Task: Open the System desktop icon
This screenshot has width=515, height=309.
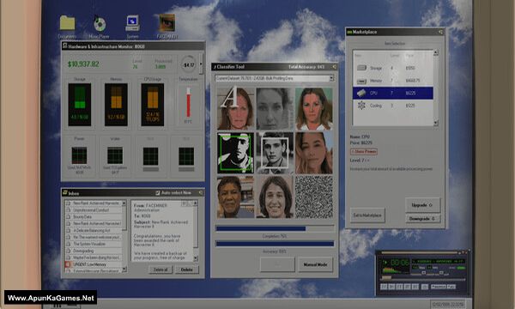Action: (133, 24)
